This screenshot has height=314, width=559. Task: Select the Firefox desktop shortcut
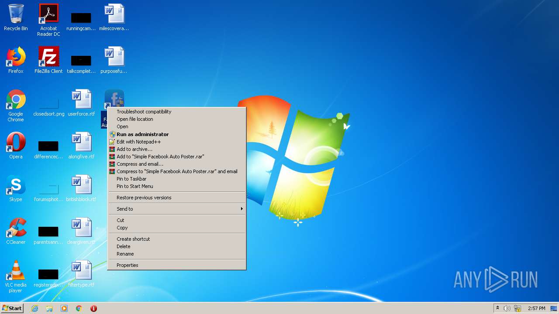tap(16, 60)
